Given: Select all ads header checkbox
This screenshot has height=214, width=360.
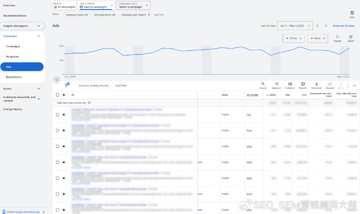Looking at the screenshot, I should 58,95.
